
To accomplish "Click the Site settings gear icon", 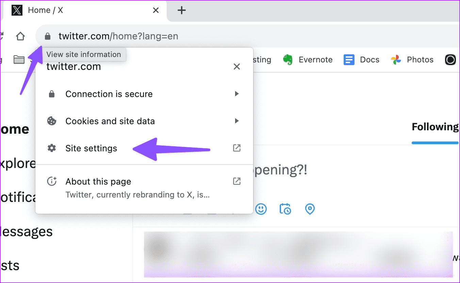I will tap(52, 148).
